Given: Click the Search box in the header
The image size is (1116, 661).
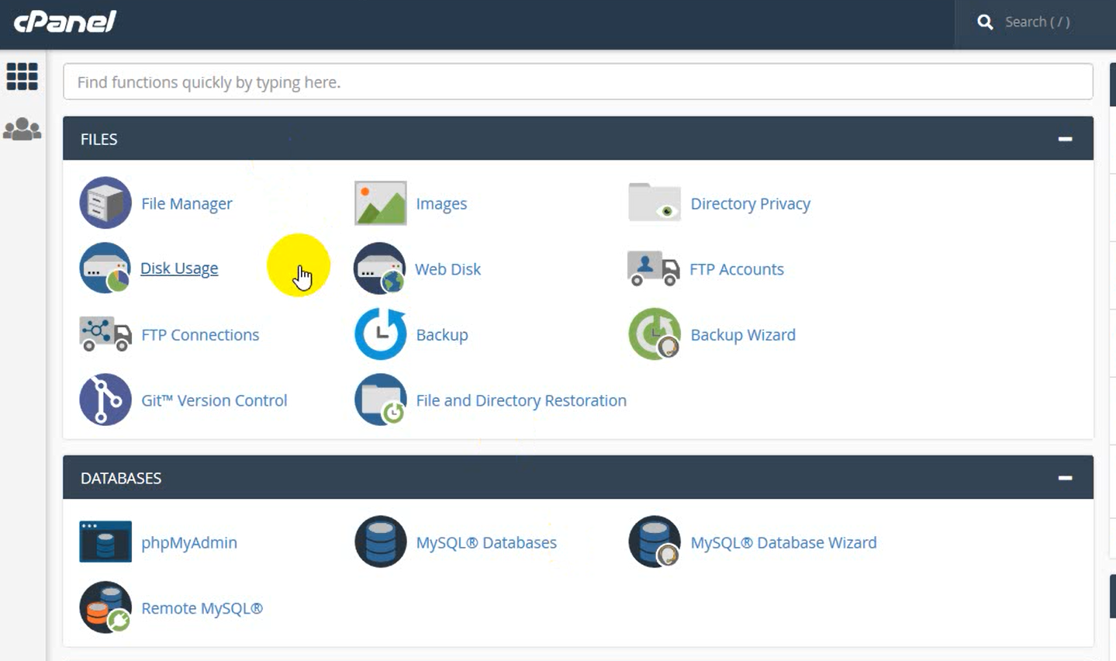Looking at the screenshot, I should [1037, 22].
